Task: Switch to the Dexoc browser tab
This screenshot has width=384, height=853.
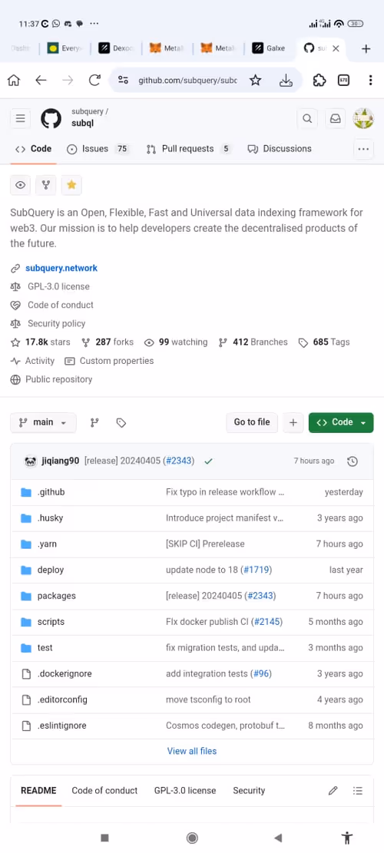Action: (117, 48)
